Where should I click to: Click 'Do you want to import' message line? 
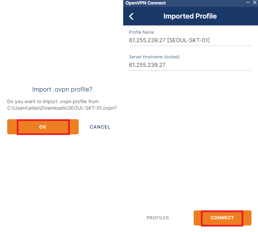click(53, 101)
